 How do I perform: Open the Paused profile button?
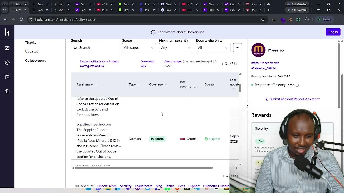click(x=324, y=20)
